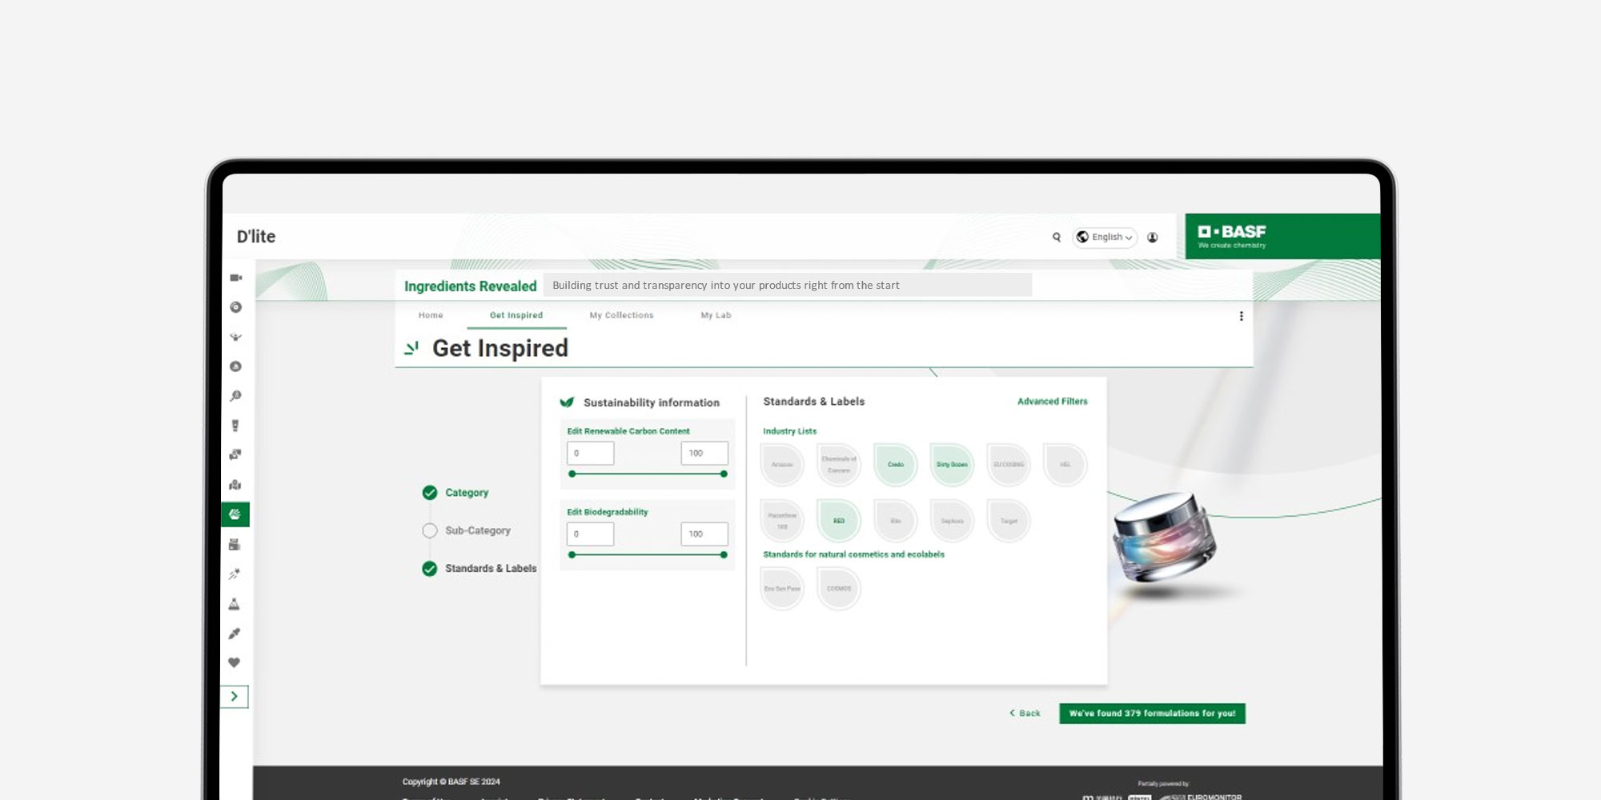The width and height of the screenshot is (1601, 800).
Task: Click 'Ingredients Revealed' title
Action: [x=471, y=286]
